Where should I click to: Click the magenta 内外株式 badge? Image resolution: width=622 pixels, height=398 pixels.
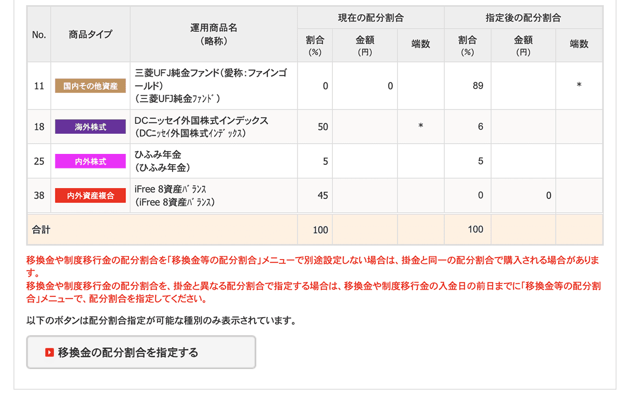90,161
